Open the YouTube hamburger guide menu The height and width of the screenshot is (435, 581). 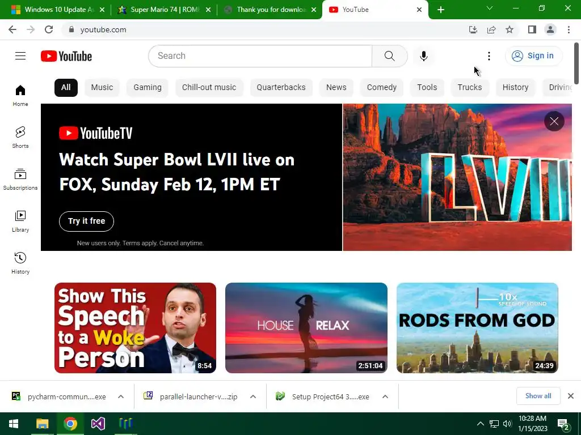coord(20,56)
